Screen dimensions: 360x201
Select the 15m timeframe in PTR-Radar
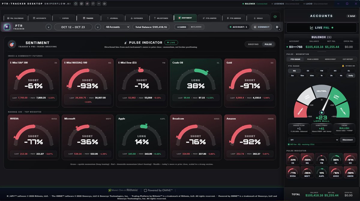click(x=302, y=76)
